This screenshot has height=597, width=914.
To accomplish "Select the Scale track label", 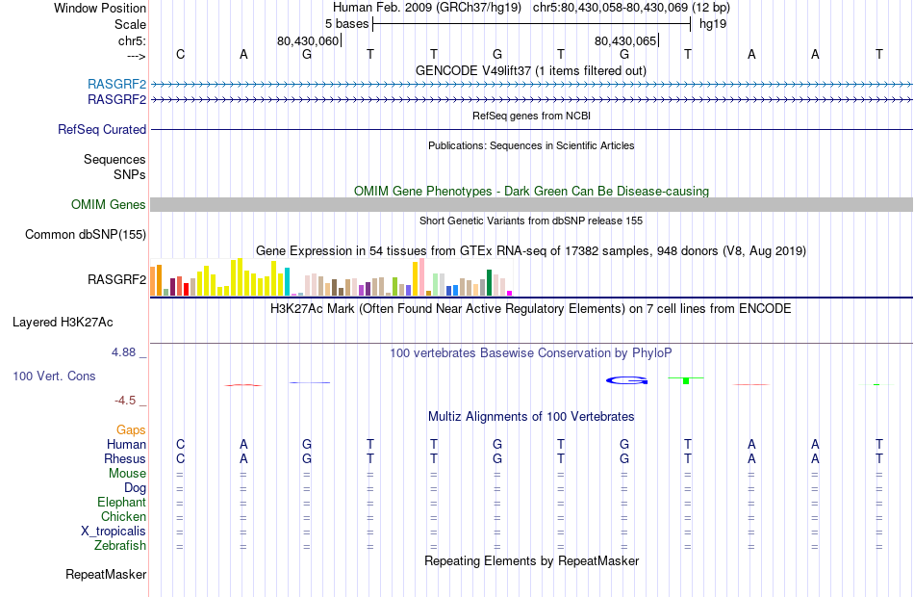I will point(130,24).
